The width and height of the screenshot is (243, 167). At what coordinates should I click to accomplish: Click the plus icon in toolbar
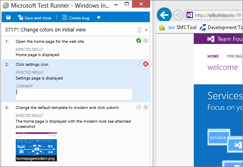pyautogui.click(x=99, y=18)
